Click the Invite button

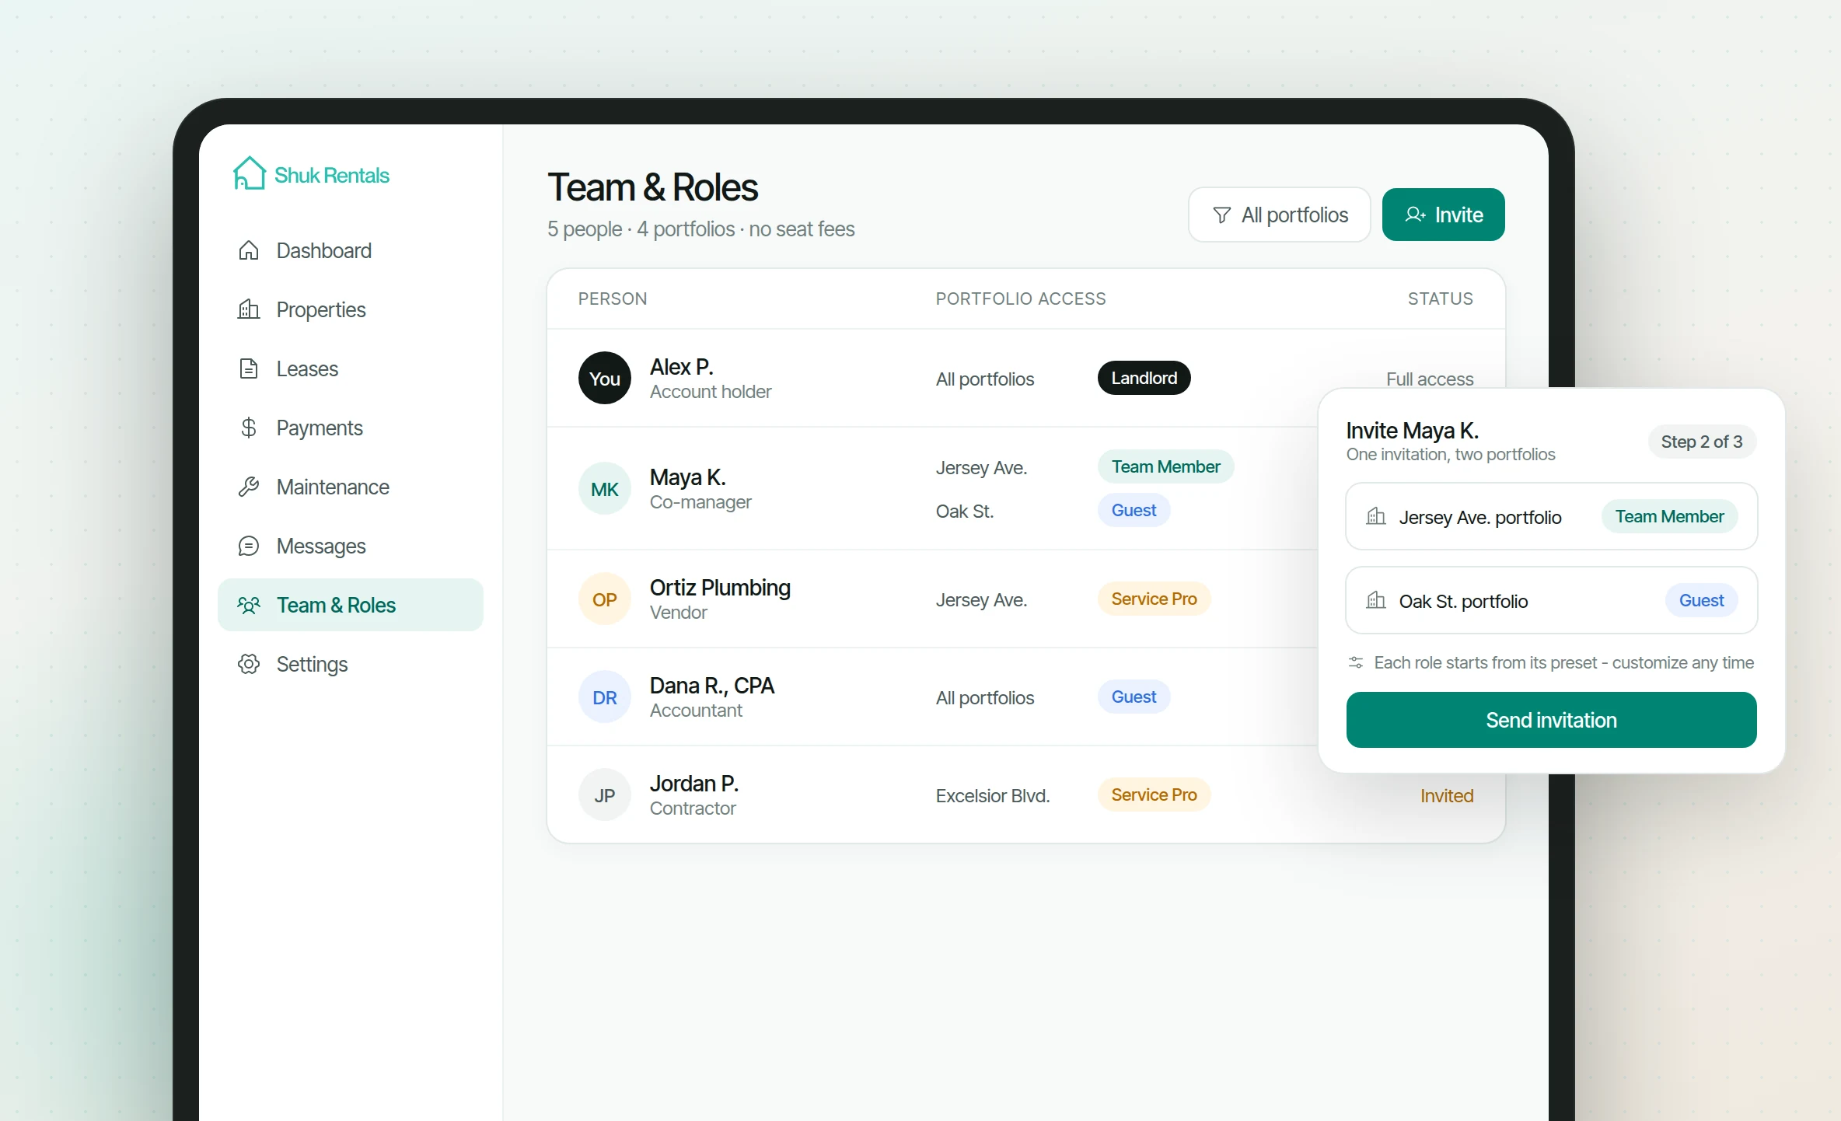point(1443,215)
